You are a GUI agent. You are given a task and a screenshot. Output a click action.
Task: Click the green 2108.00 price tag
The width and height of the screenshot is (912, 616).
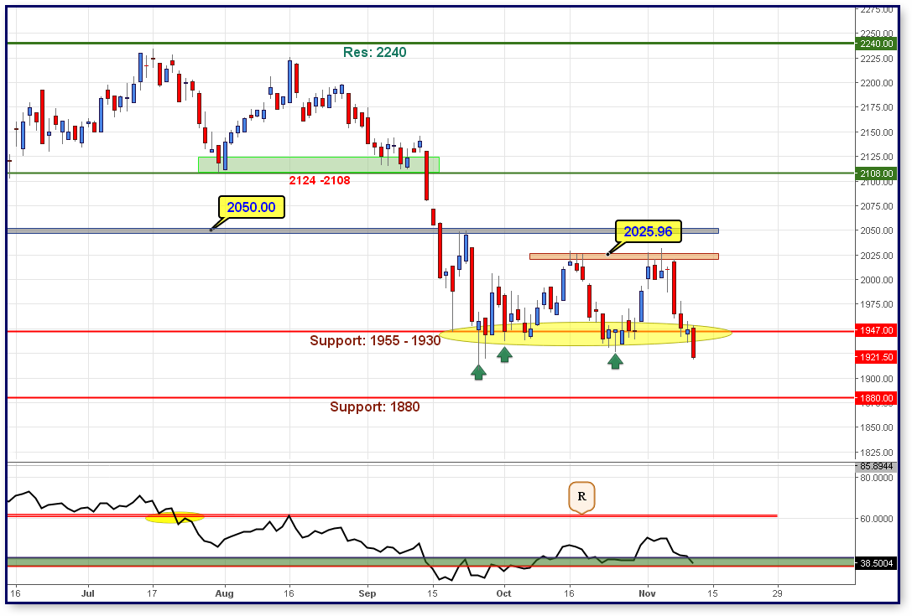point(876,173)
